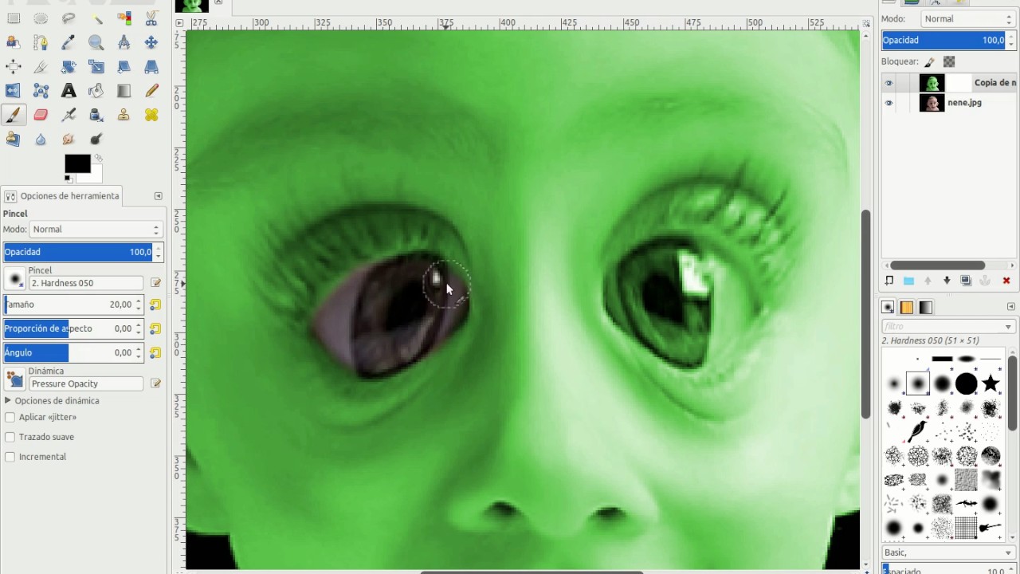Select the Dodge/Burn tool
This screenshot has width=1020, height=574.
point(96,139)
